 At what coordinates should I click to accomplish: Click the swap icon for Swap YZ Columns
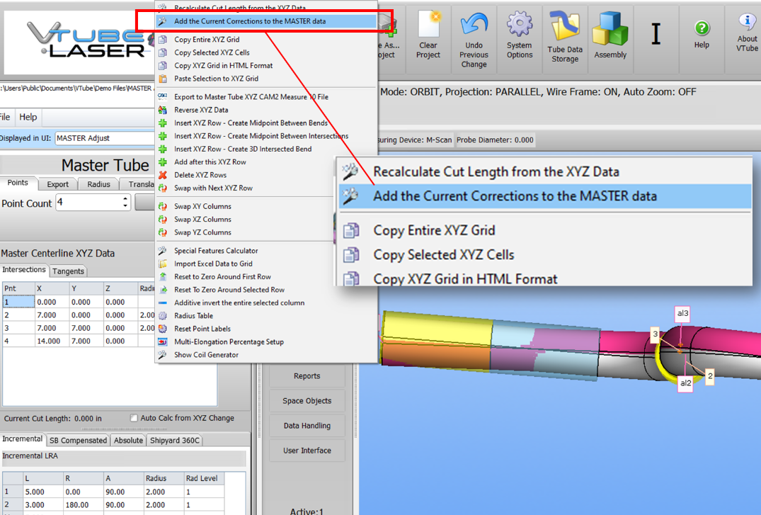(x=163, y=232)
